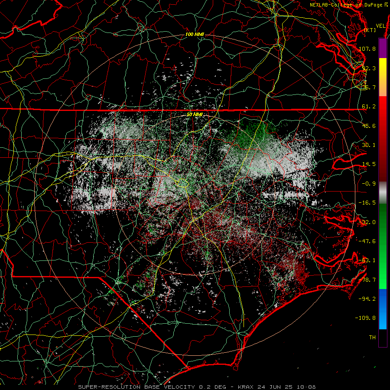Select the 45.6 legend value
390x390 pixels.
[369, 126]
